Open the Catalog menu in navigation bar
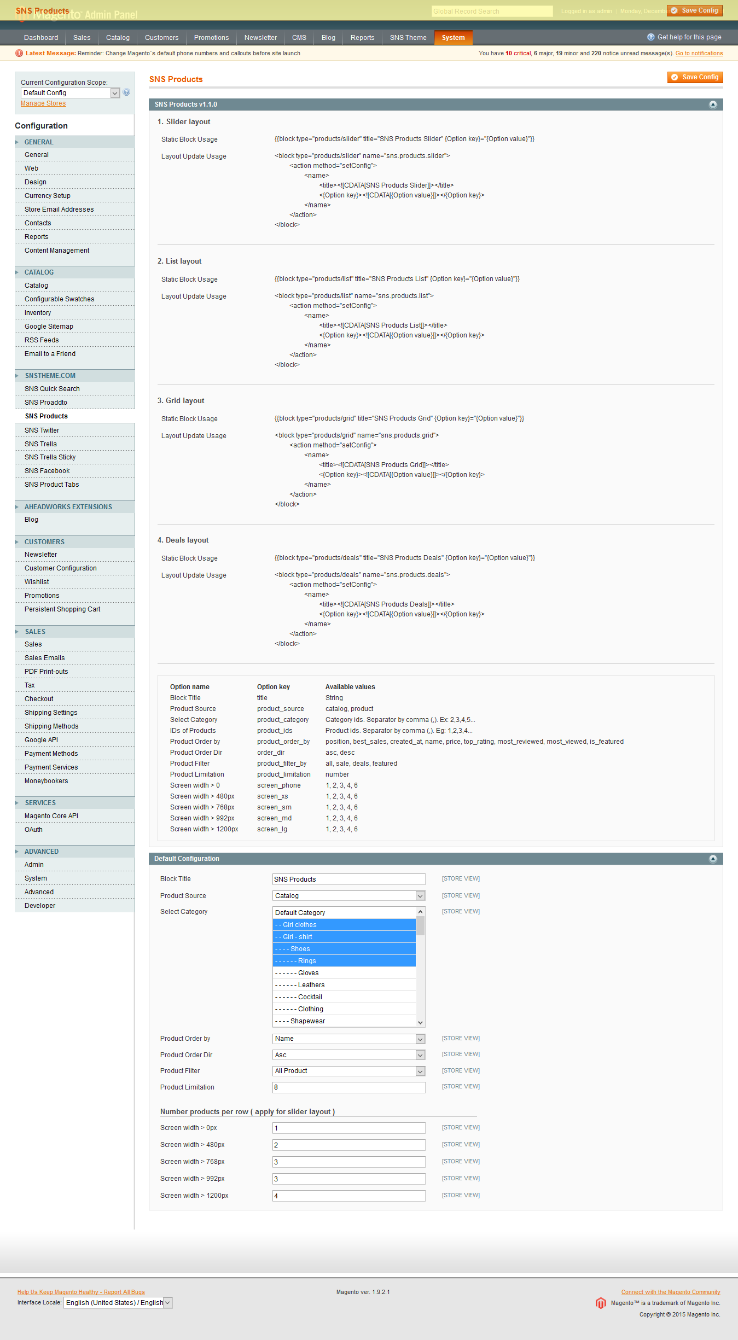This screenshot has height=1340, width=738. [x=118, y=38]
